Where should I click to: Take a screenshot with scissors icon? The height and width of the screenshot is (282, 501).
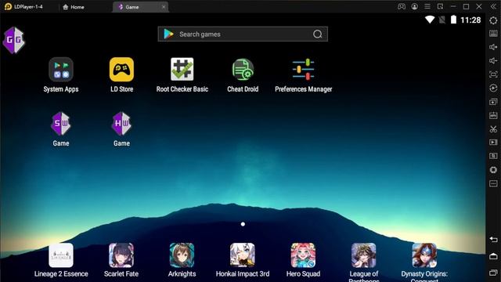[493, 129]
